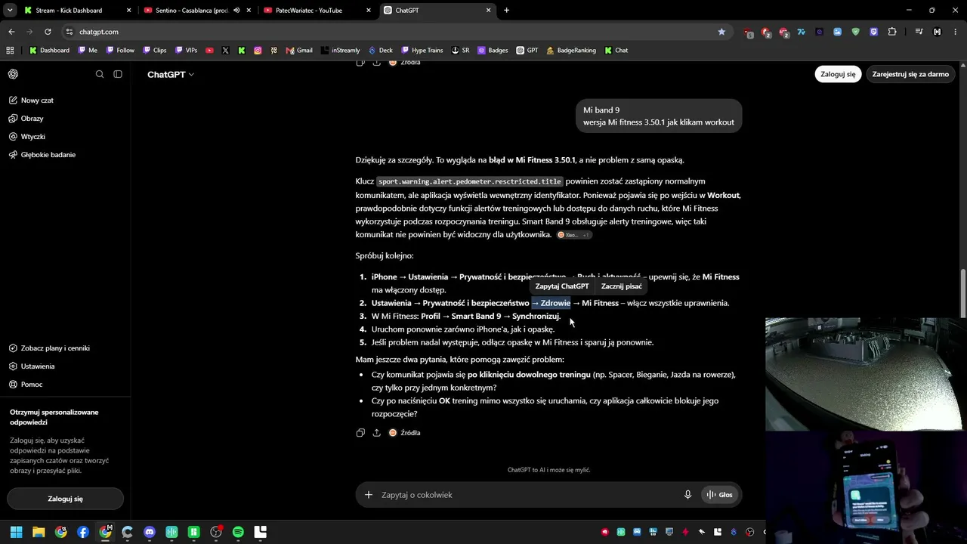The image size is (967, 544).
Task: Open the Deck bookmark
Action: coord(381,51)
